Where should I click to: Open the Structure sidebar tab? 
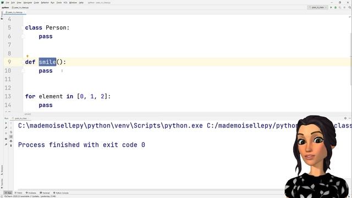coord(2,170)
